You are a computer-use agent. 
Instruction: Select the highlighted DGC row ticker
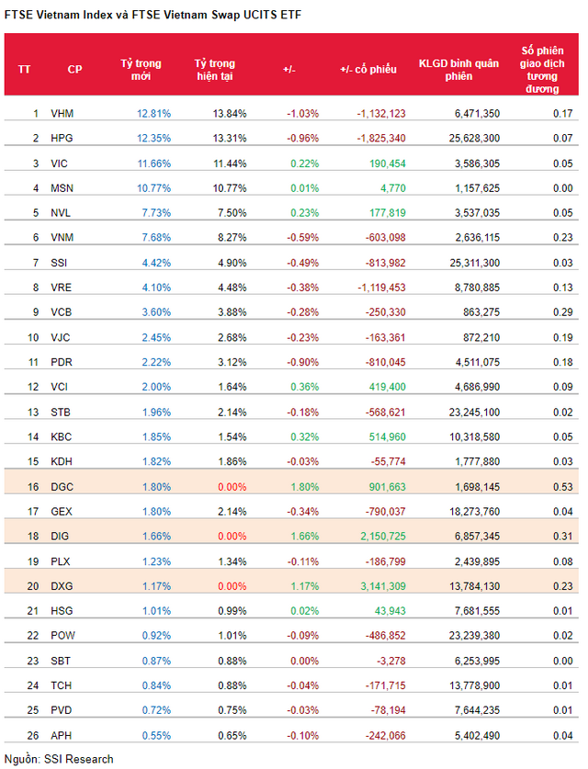(x=62, y=487)
